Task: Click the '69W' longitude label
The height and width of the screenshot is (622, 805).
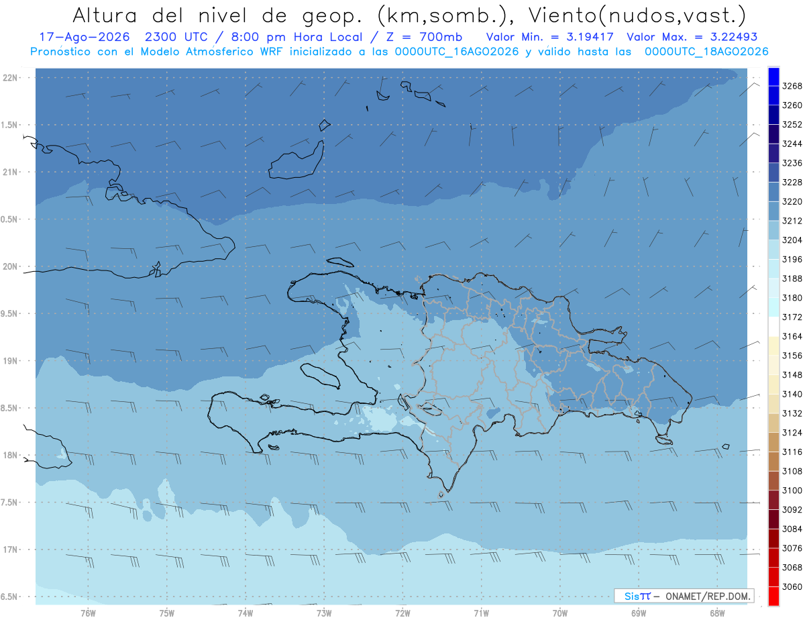Action: coord(639,613)
